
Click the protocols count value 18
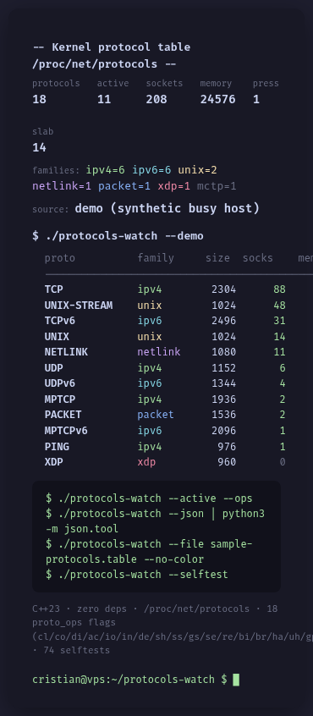click(x=39, y=99)
